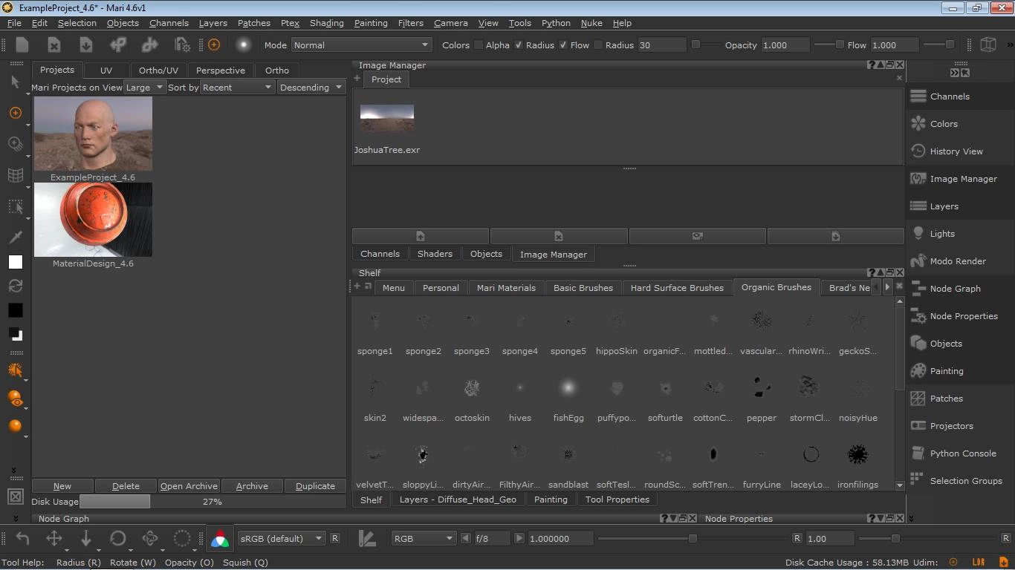Image resolution: width=1015 pixels, height=570 pixels.
Task: Click the New project icon in toolbar
Action: tap(22, 45)
